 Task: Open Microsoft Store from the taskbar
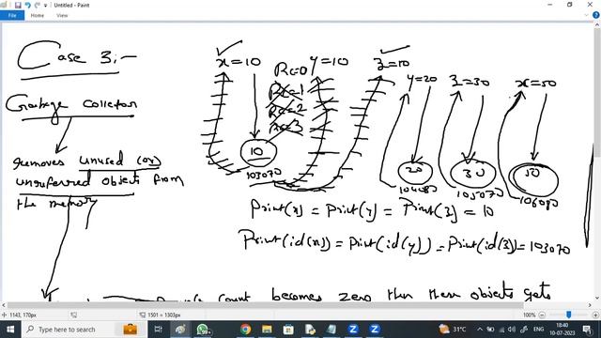(x=288, y=330)
